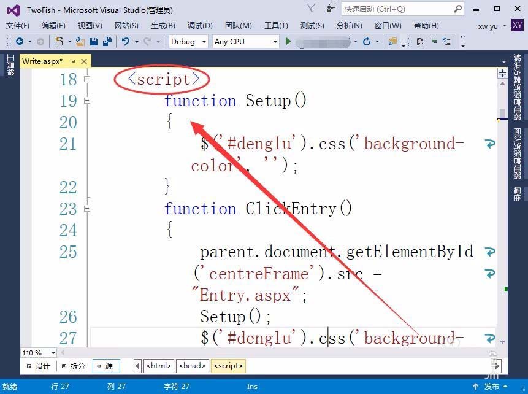The image size is (528, 394).
Task: Click the New Project toolbar icon
Action: 59,42
